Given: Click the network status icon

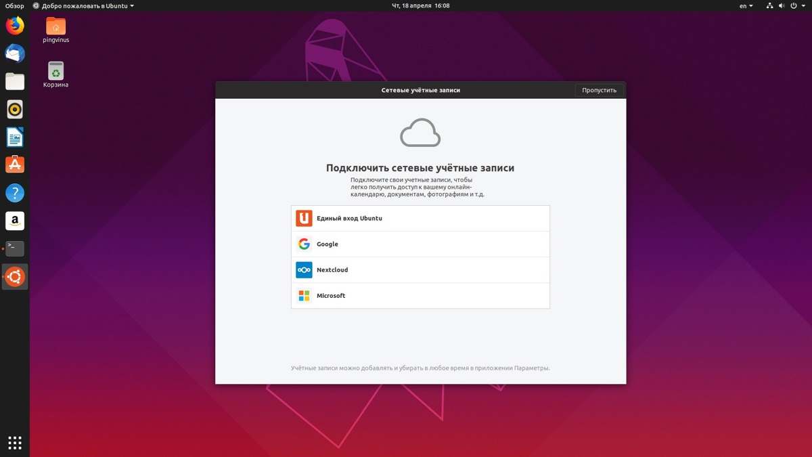Looking at the screenshot, I should pos(770,5).
